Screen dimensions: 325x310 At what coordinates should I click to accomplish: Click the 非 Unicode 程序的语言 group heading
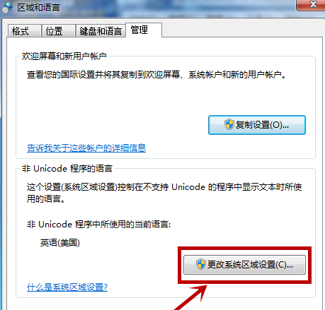point(67,169)
